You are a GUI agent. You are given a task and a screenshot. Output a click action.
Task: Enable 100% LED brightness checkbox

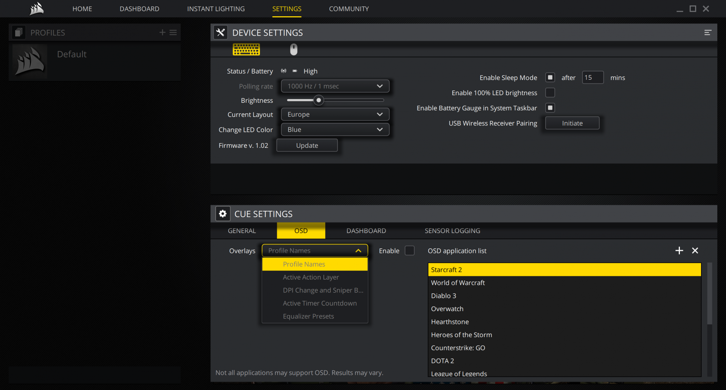[x=550, y=93]
